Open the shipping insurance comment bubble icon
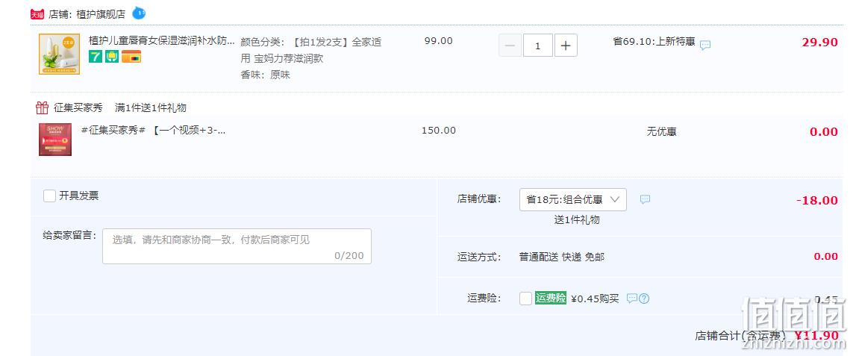 (631, 299)
